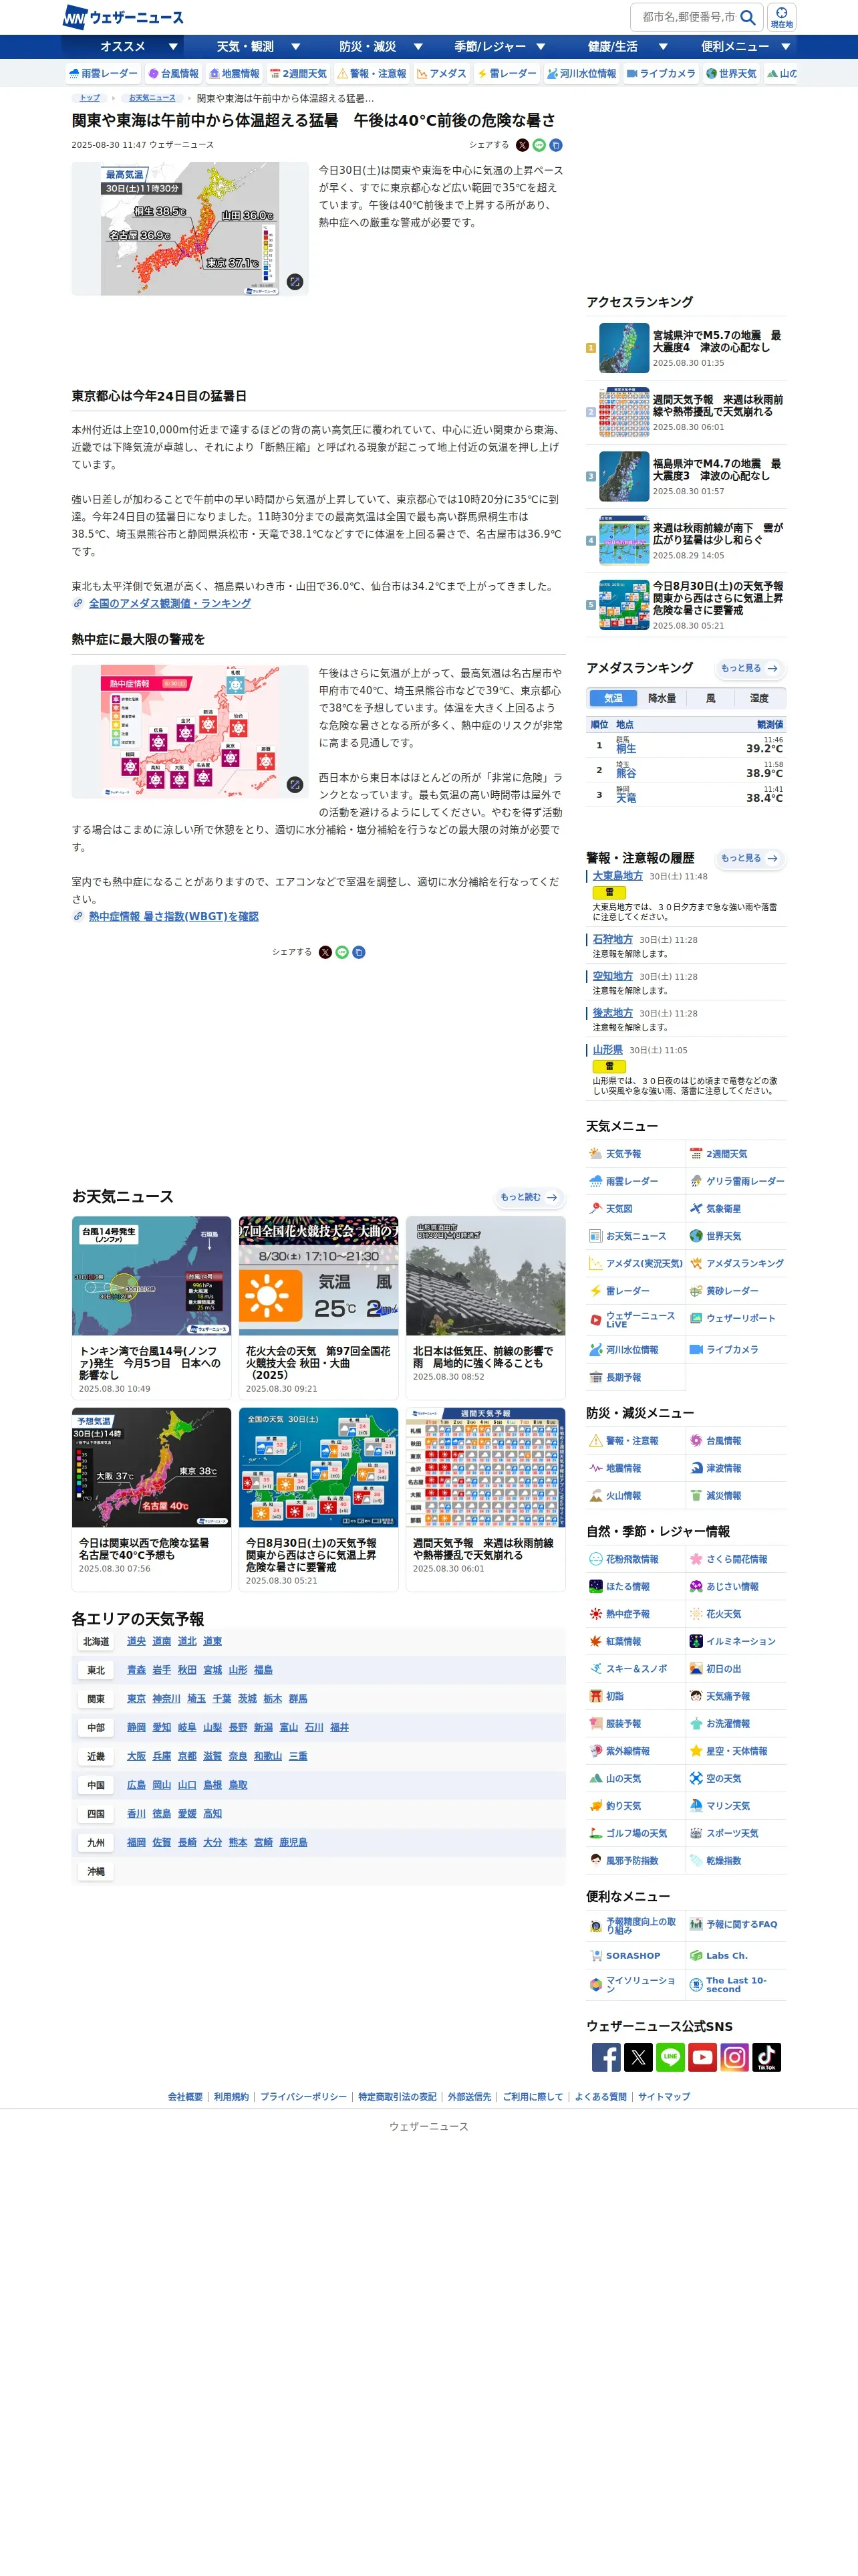Open the 台風14号発生 news card image

coord(152,1275)
